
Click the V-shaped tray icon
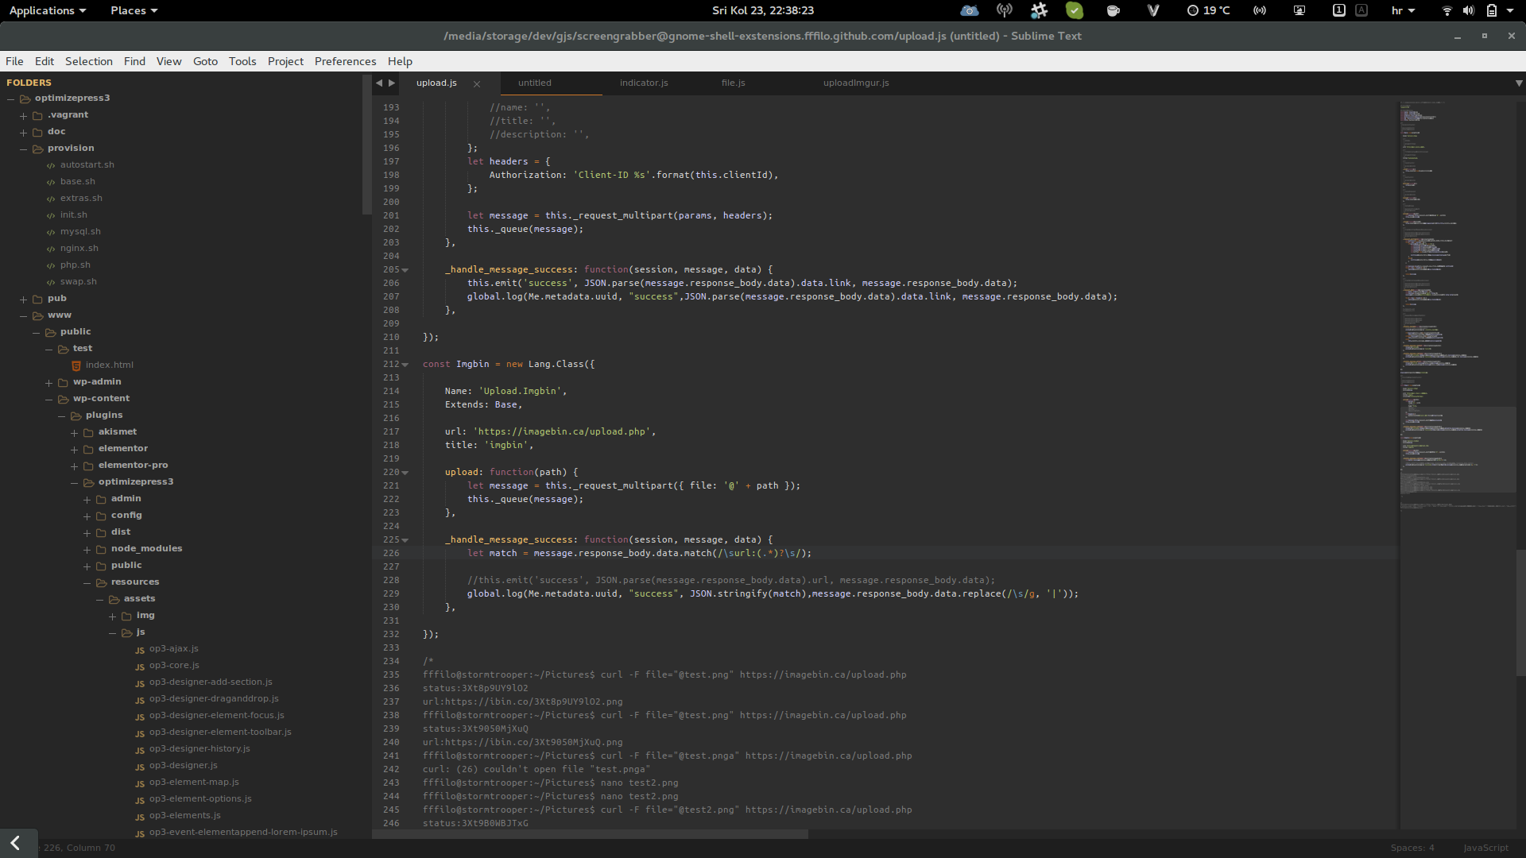coord(1153,10)
